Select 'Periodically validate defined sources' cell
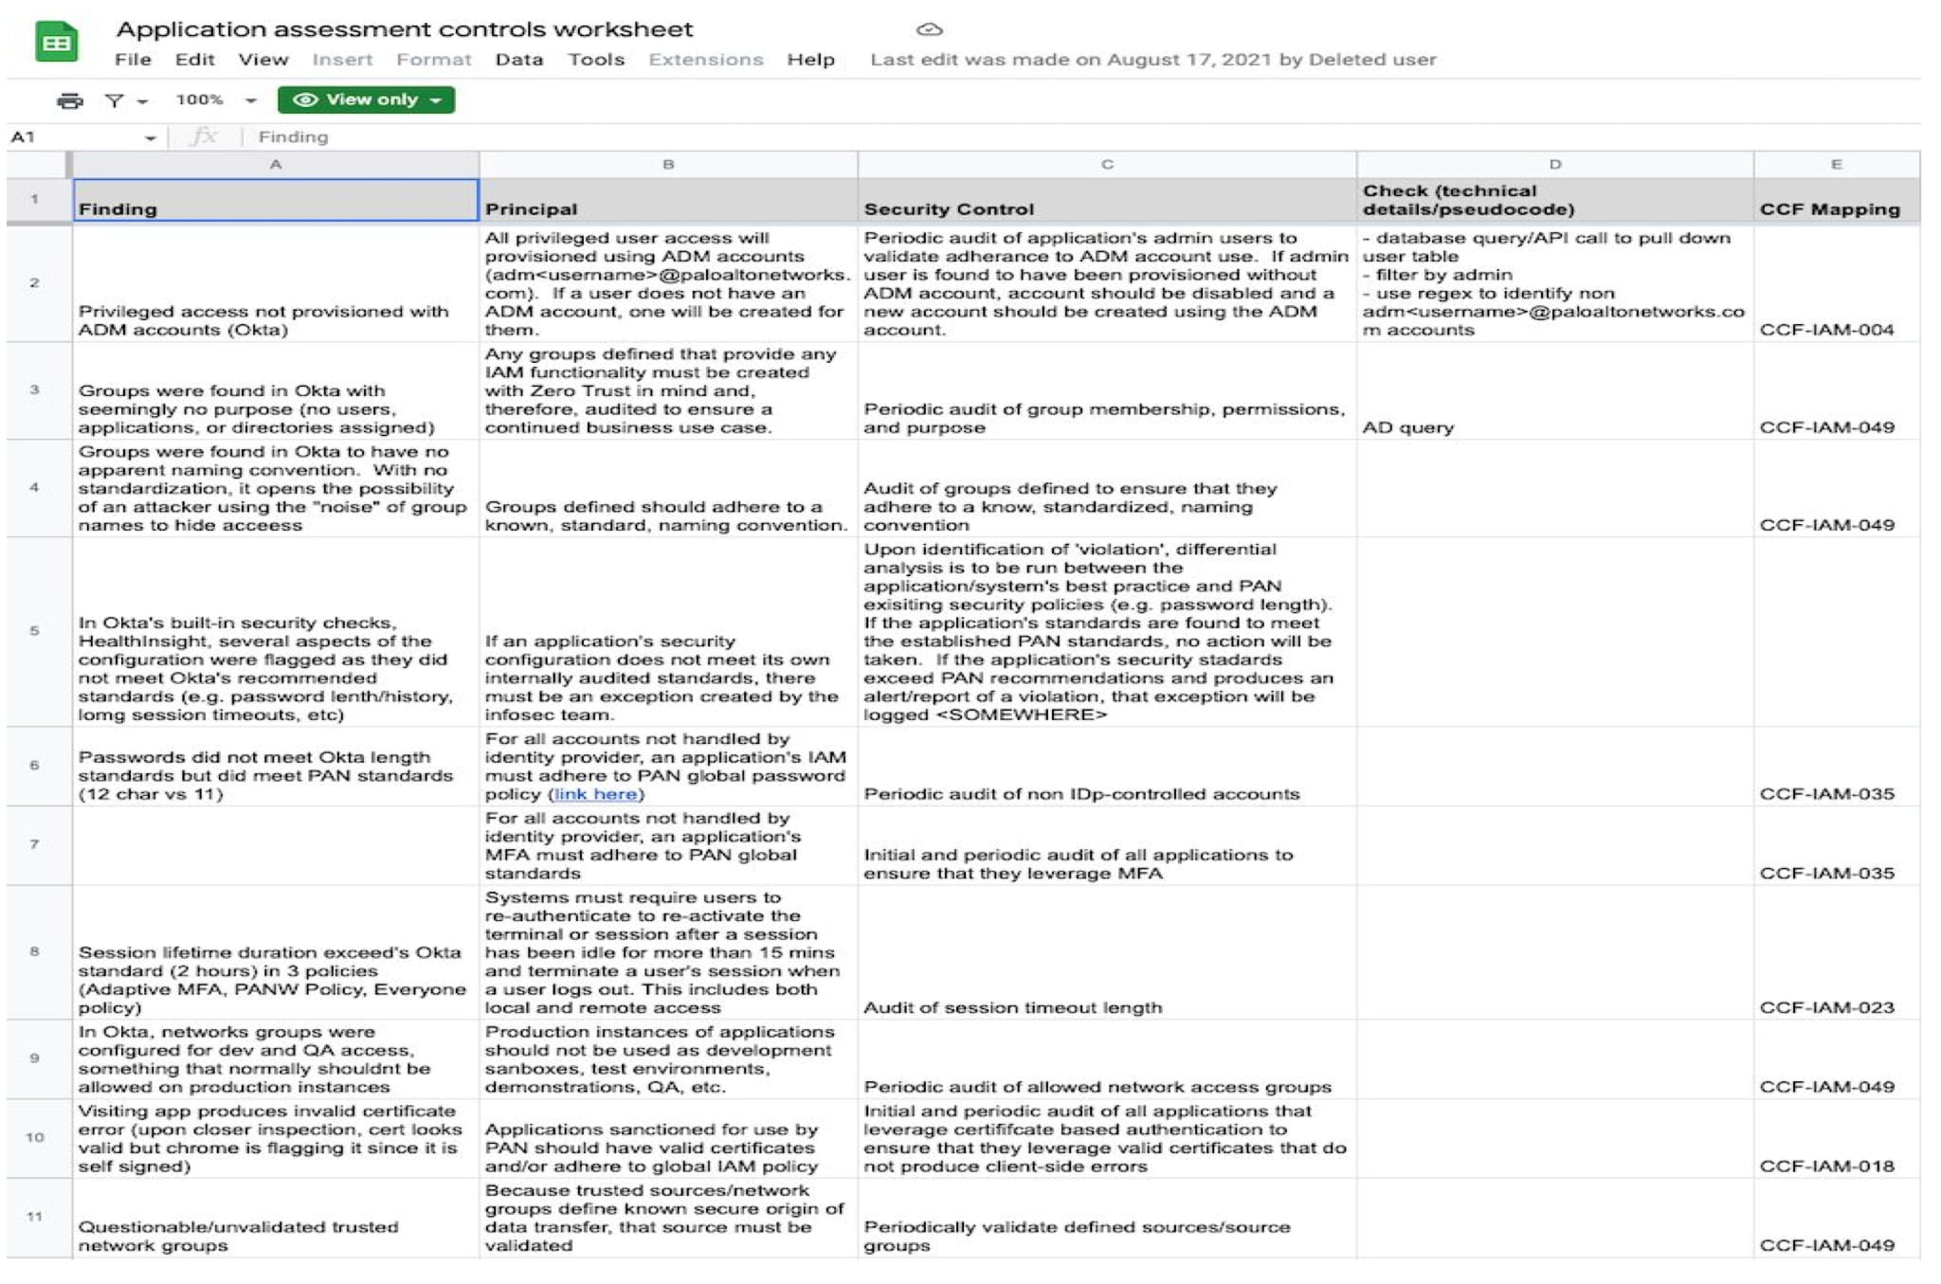The width and height of the screenshot is (1941, 1284). tap(1107, 1218)
